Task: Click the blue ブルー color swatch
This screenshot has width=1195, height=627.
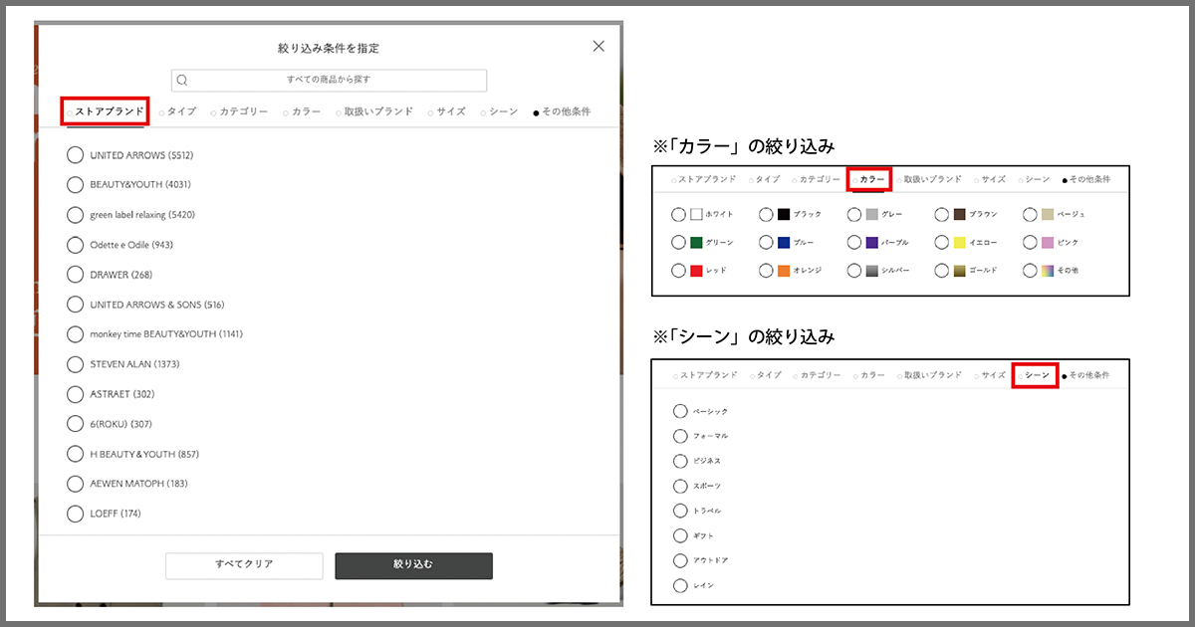Action: coord(784,242)
